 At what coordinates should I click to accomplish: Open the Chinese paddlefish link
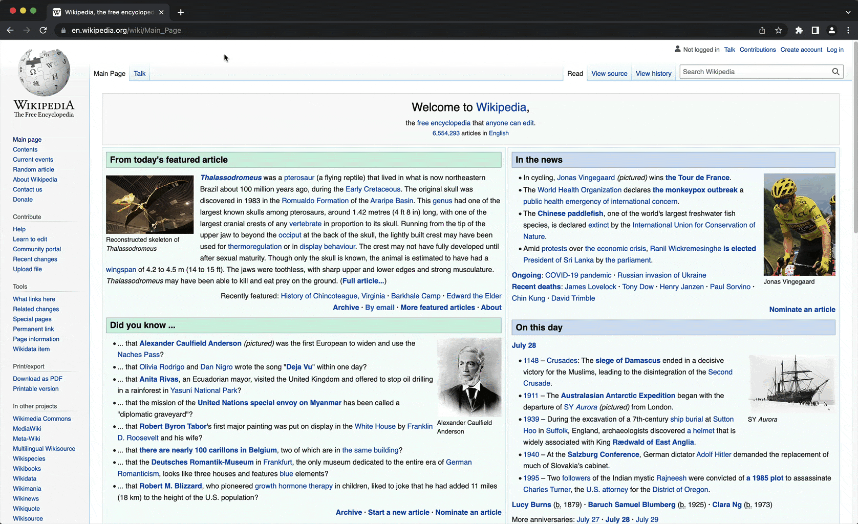[x=570, y=213]
